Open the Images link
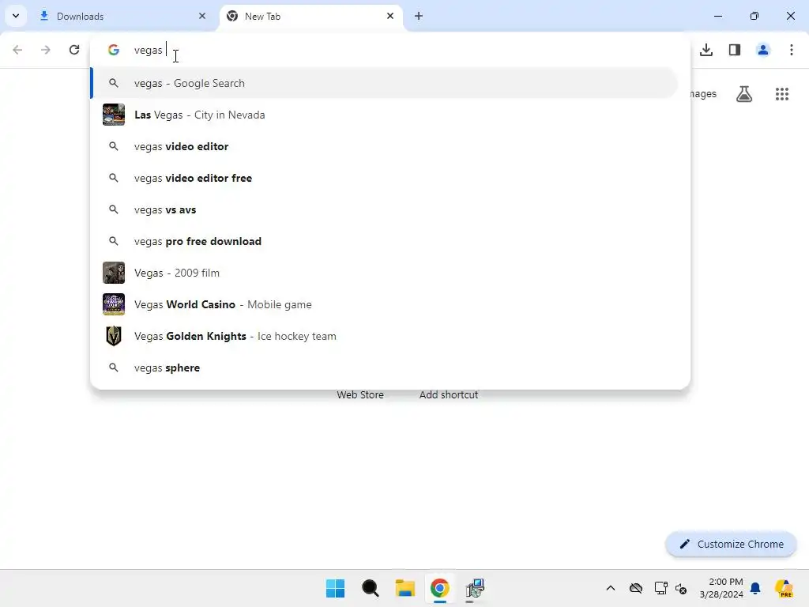 point(703,94)
